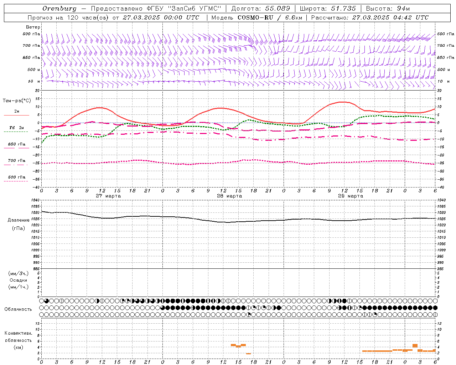Image resolution: width=456 pixels, height=365 pixels.
Task: Click the Тем-ра(°C) temperature panel label
Action: pos(17,101)
